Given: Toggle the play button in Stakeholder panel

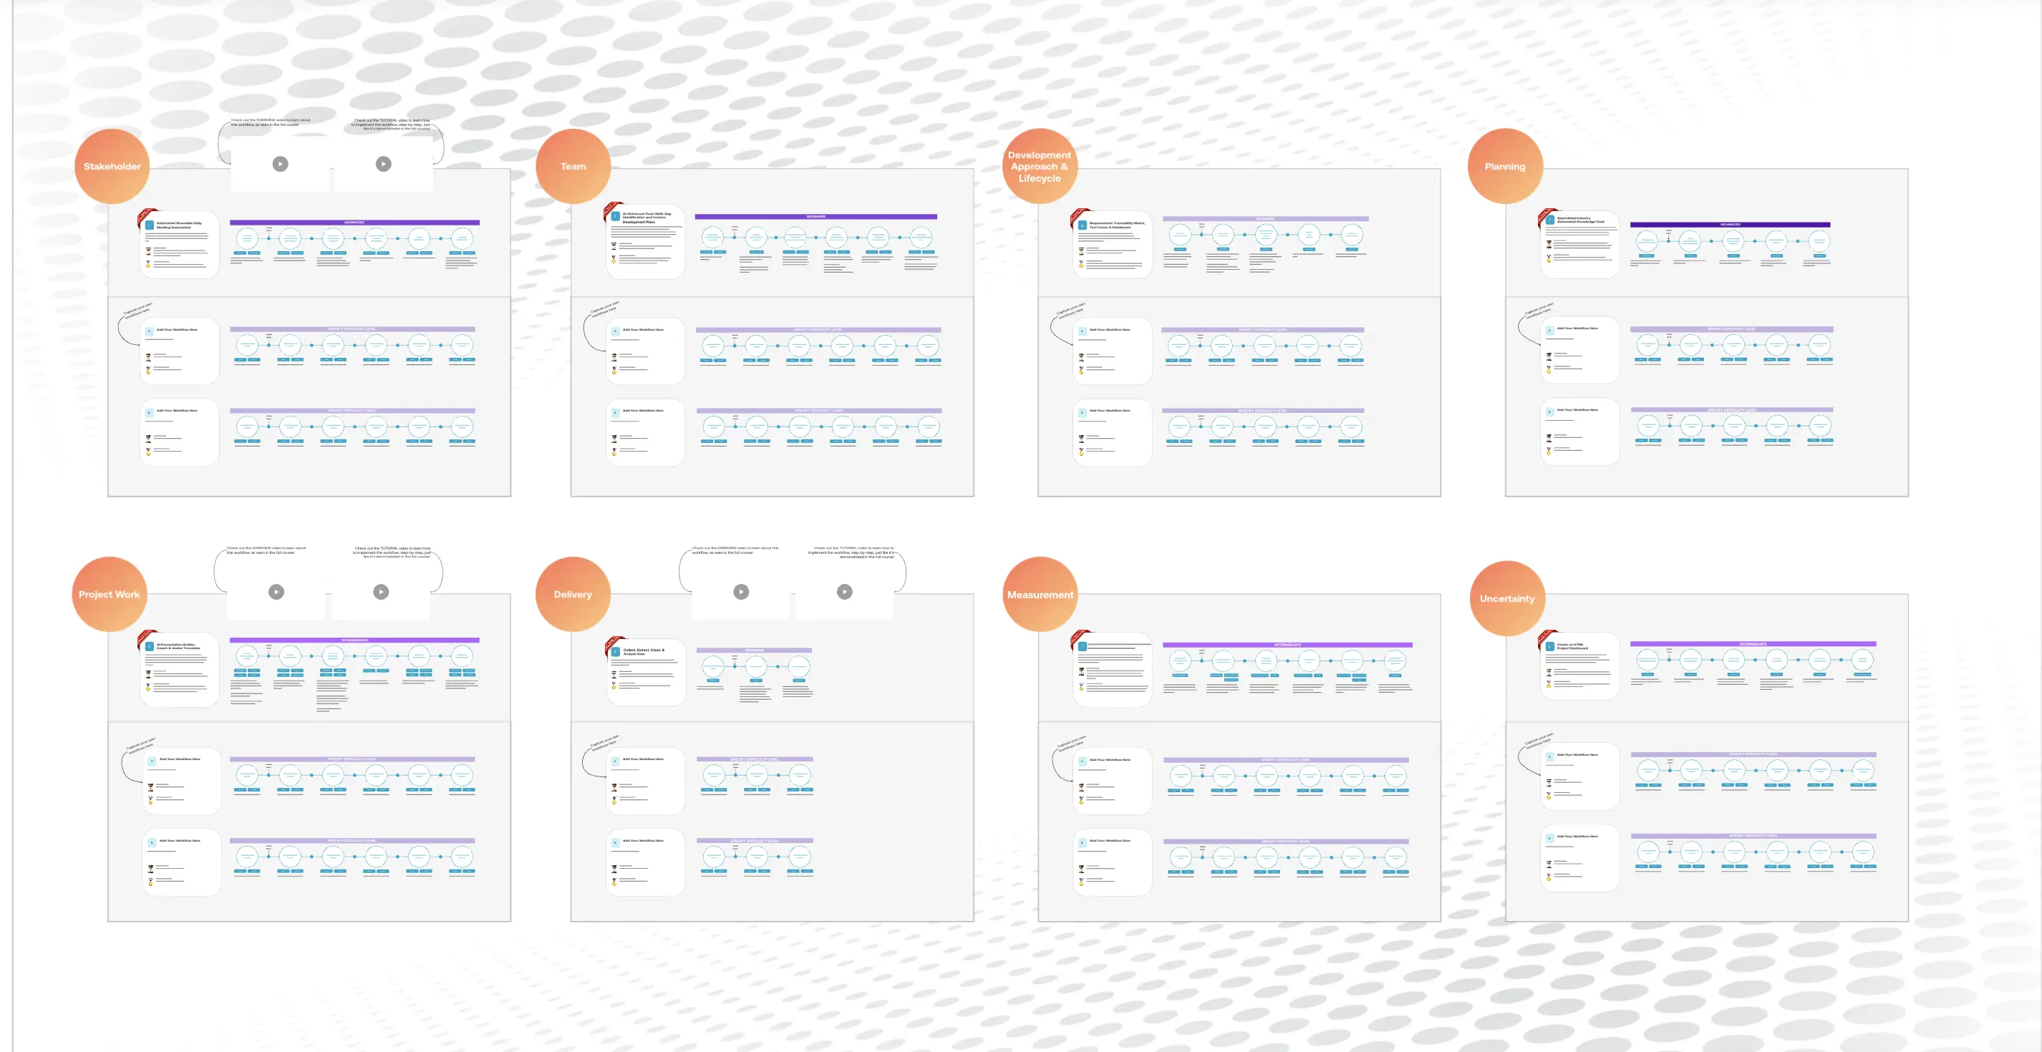Looking at the screenshot, I should (x=281, y=162).
